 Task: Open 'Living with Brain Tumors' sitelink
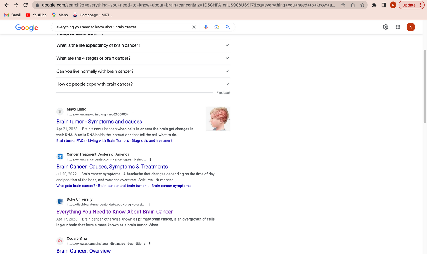click(109, 141)
